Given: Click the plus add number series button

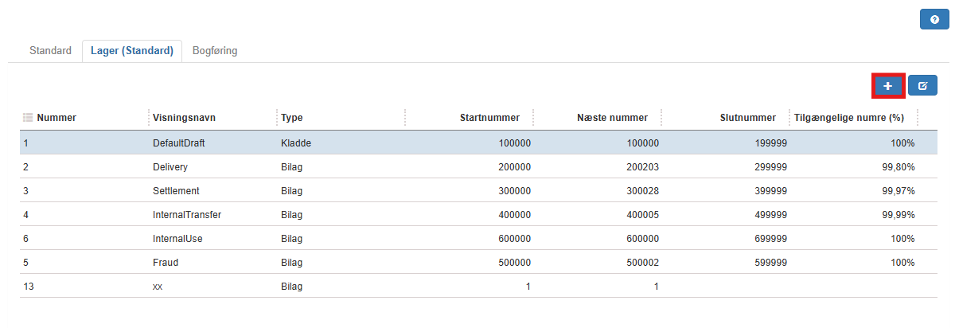Looking at the screenshot, I should pos(888,85).
